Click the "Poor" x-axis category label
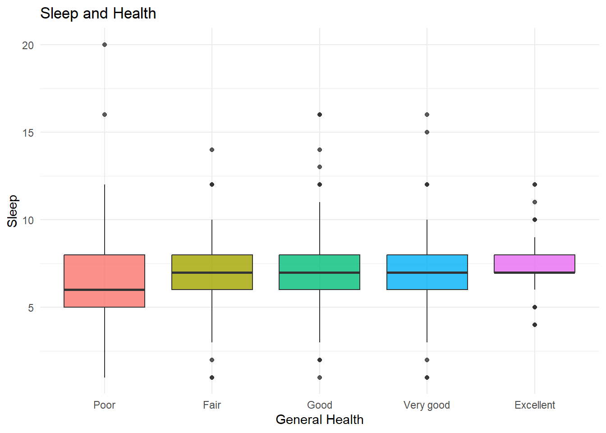606x433 pixels. [104, 405]
